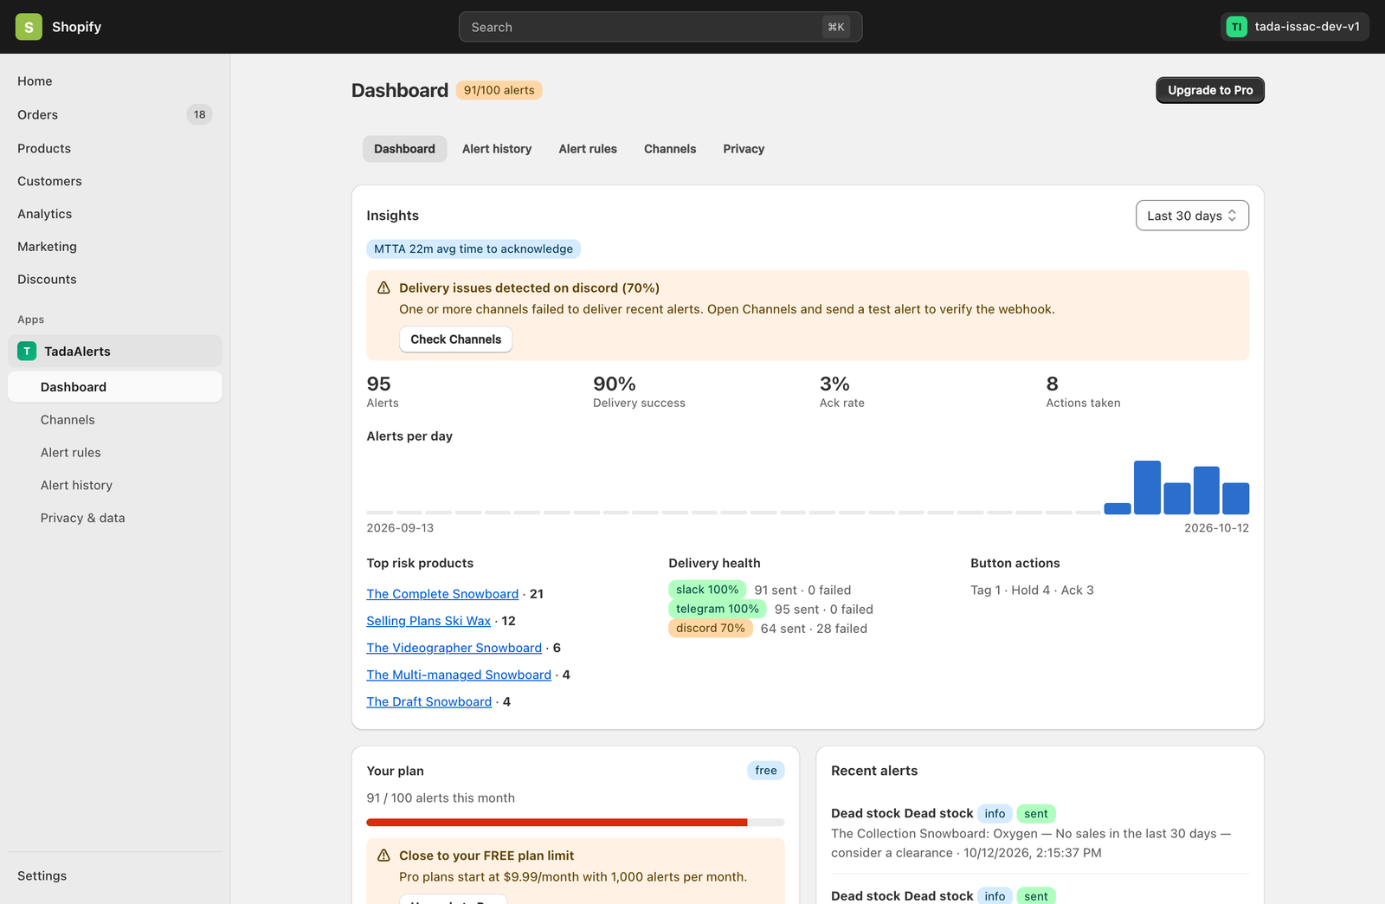The width and height of the screenshot is (1385, 904).
Task: Click the Check Channels button
Action: [456, 339]
